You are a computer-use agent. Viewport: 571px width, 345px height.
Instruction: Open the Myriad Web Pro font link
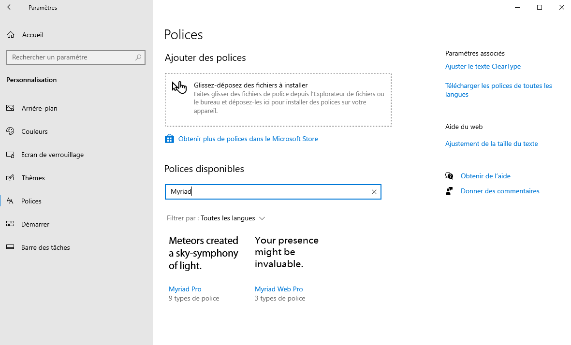click(x=279, y=289)
